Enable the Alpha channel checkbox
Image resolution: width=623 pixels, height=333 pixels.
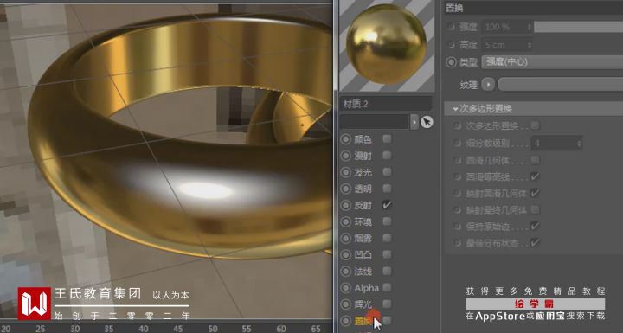pyautogui.click(x=387, y=287)
